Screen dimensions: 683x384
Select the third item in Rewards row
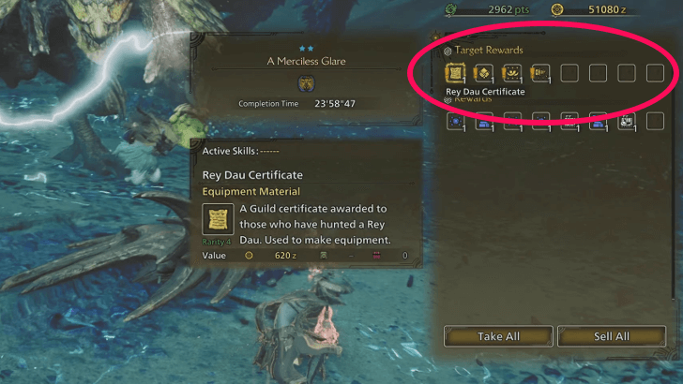(x=512, y=122)
